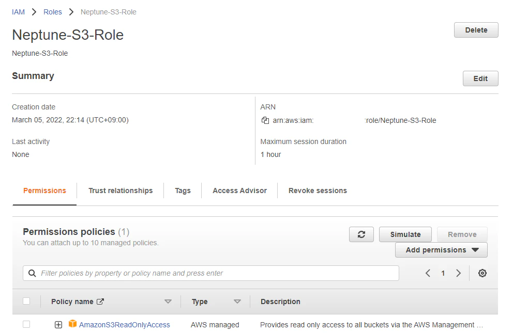Screen dimensions: 513x333
Task: Click the external link icon beside Policy name
Action: [x=100, y=302]
